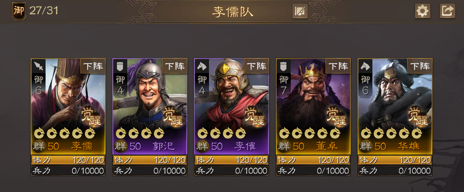The width and height of the screenshot is (464, 192).
Task: Click the 李儒队 team title
Action: pyautogui.click(x=232, y=12)
